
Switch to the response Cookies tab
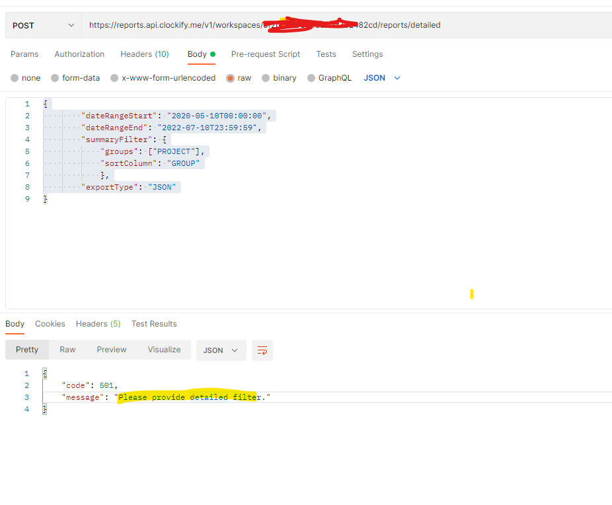click(50, 324)
